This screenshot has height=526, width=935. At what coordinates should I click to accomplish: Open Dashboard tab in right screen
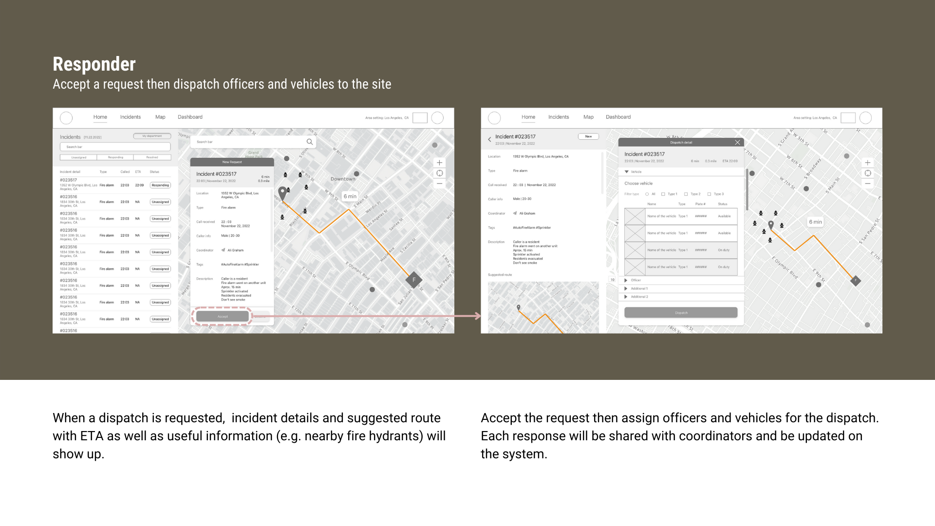[x=618, y=117]
